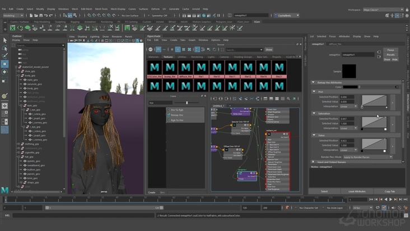Open the Maya Classic workspace dropdown

click(x=383, y=10)
